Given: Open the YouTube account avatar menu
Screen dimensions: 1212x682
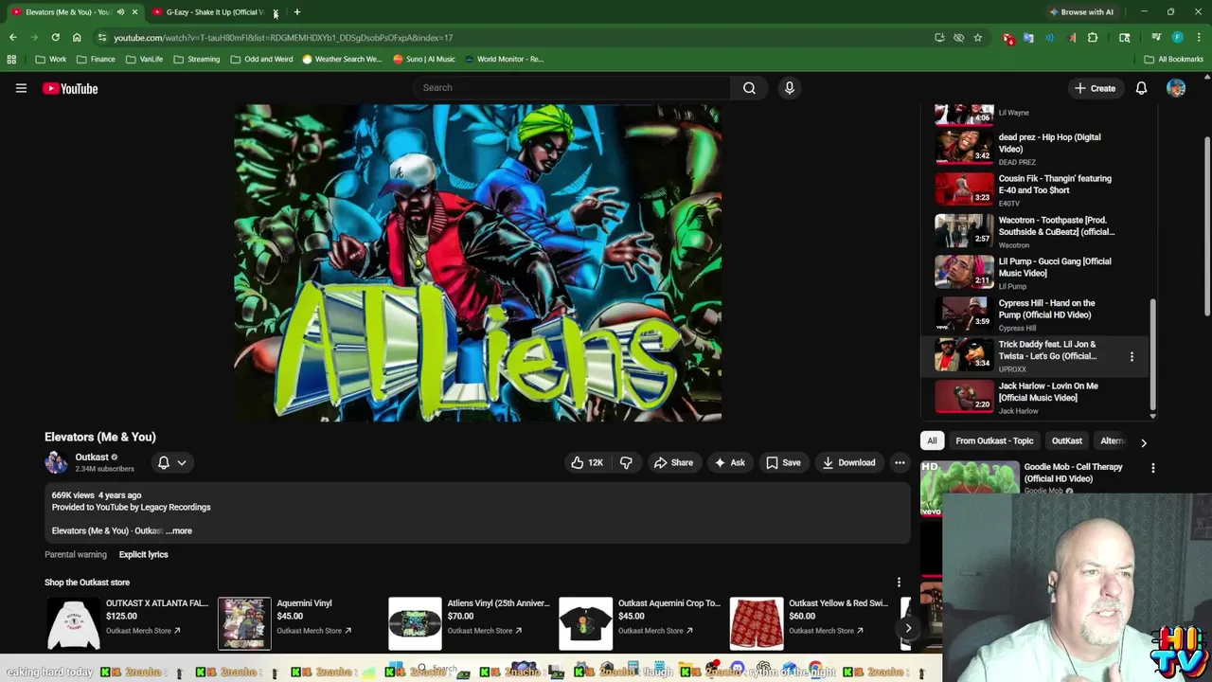Looking at the screenshot, I should [x=1176, y=88].
